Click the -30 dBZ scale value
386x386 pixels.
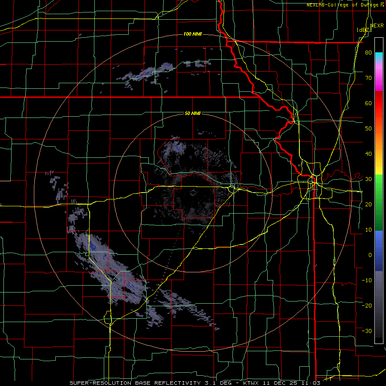click(367, 331)
